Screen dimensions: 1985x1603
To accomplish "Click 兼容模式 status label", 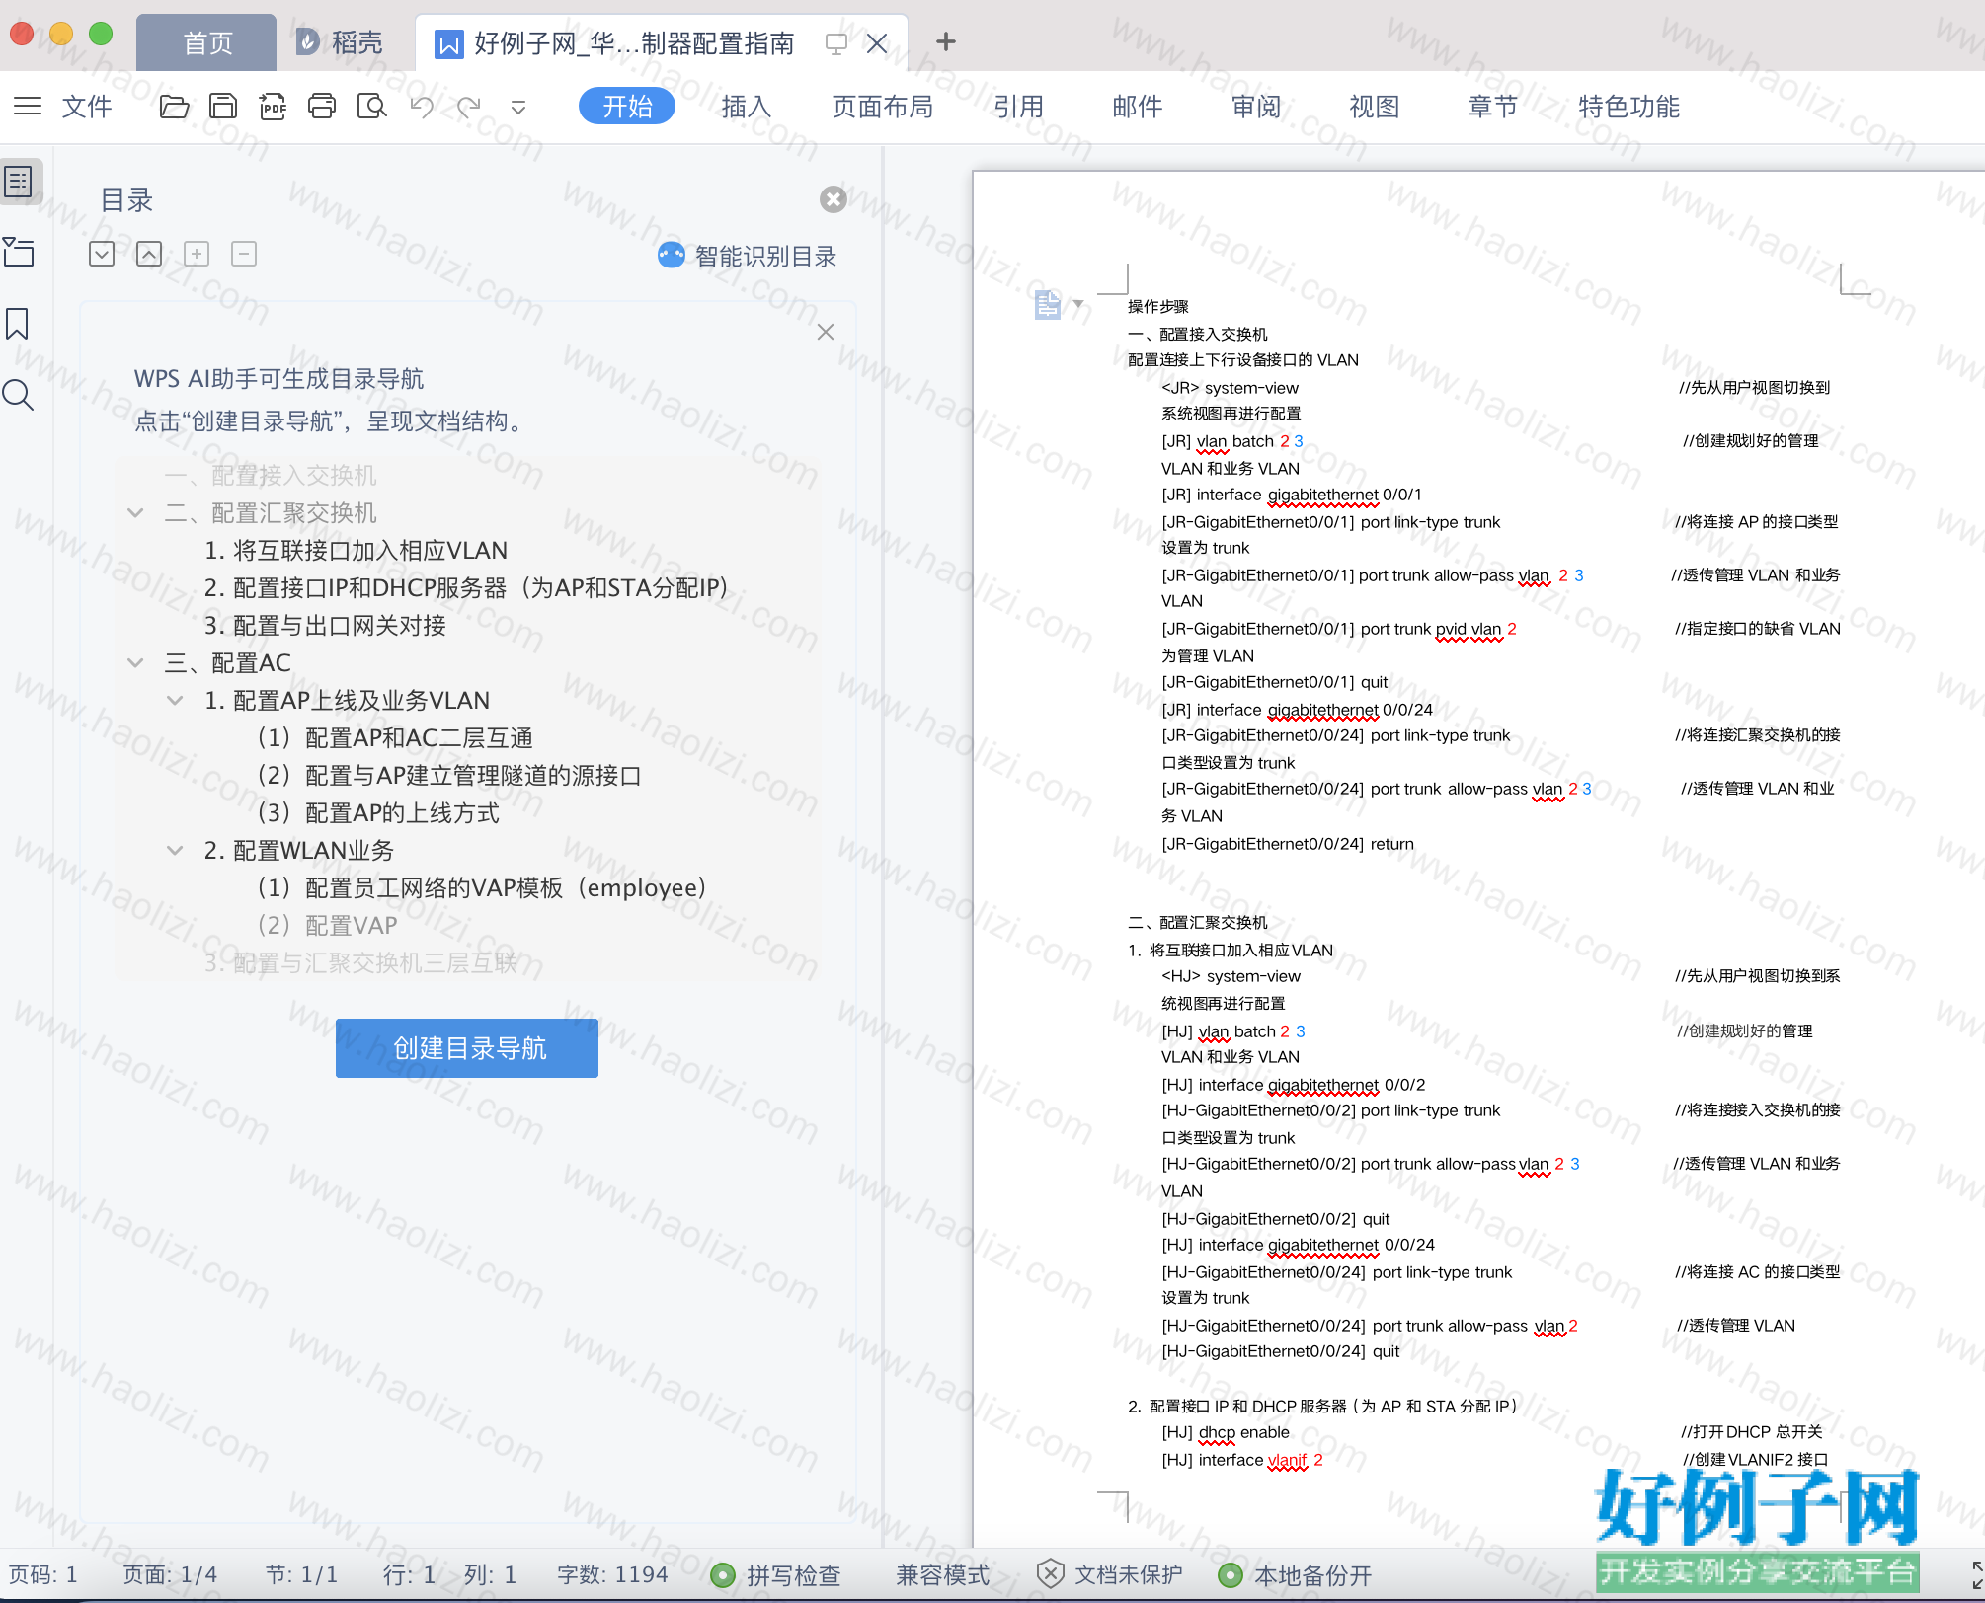I will point(942,1574).
